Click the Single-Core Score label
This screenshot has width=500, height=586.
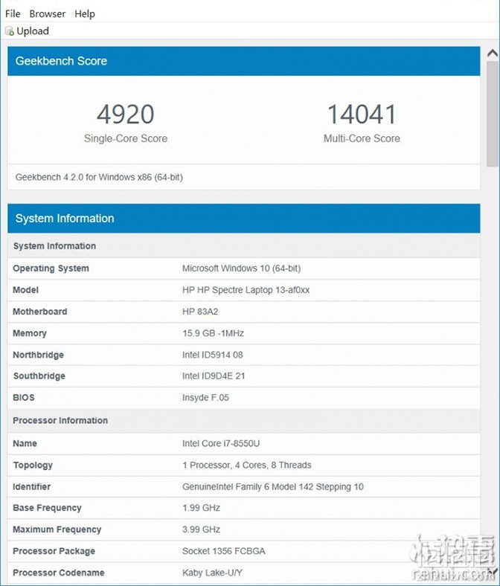126,138
